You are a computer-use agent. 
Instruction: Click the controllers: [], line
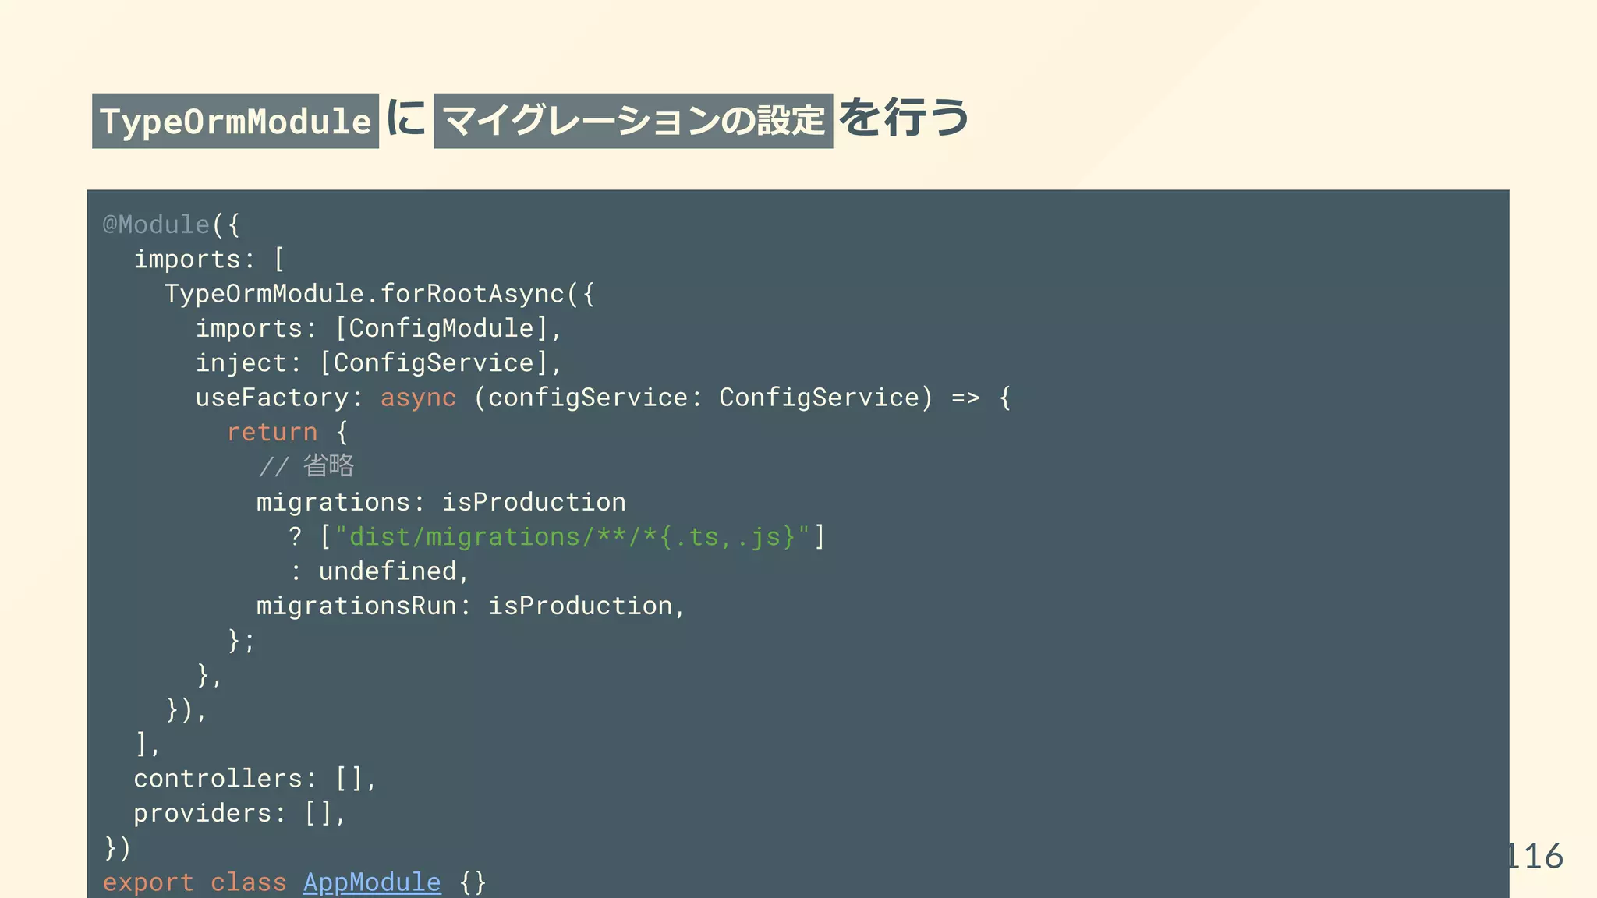pos(255,778)
